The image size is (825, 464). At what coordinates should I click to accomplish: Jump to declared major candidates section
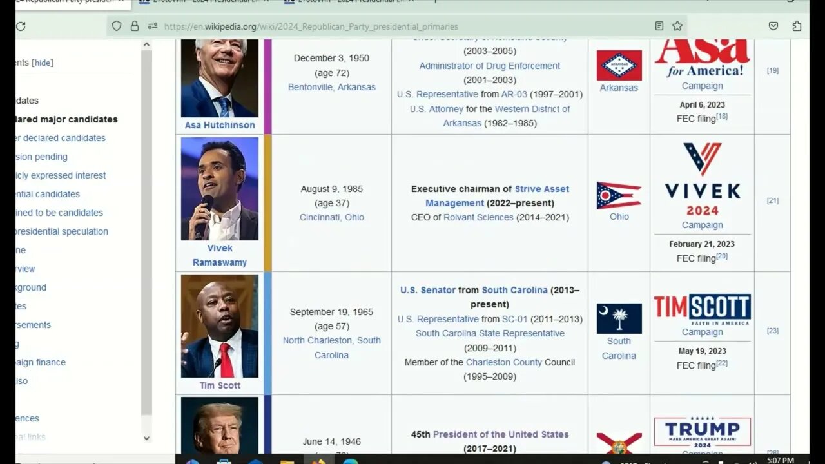pyautogui.click(x=67, y=119)
